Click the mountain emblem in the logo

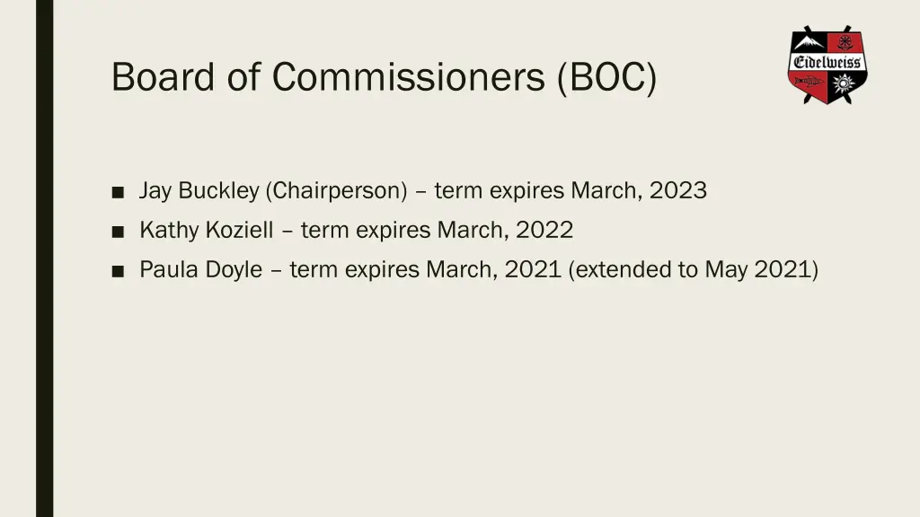click(809, 42)
